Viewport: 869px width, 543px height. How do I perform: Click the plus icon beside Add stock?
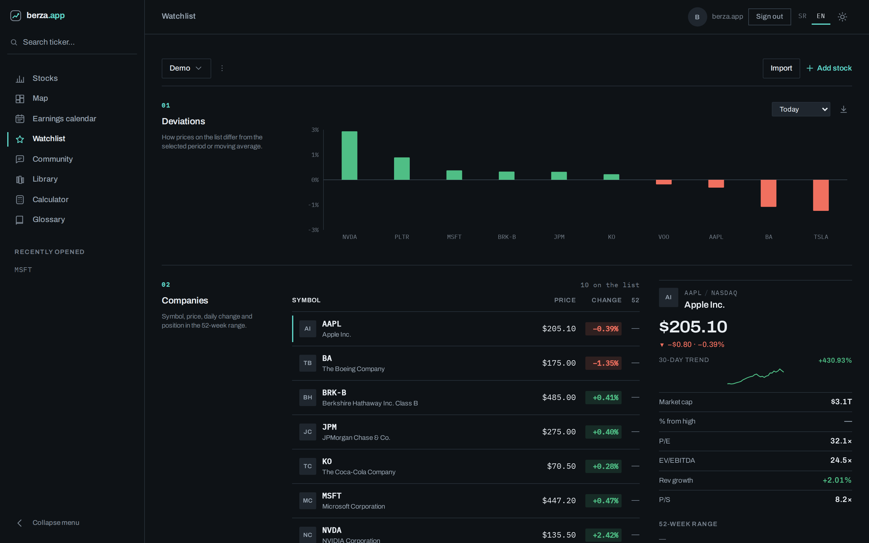810,68
